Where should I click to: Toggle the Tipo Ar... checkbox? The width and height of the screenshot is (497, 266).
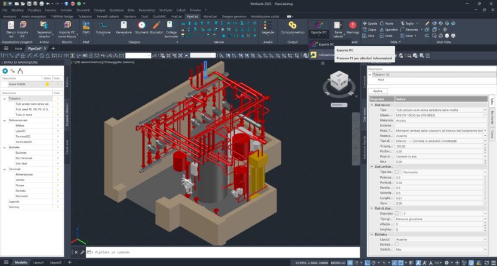point(398,172)
